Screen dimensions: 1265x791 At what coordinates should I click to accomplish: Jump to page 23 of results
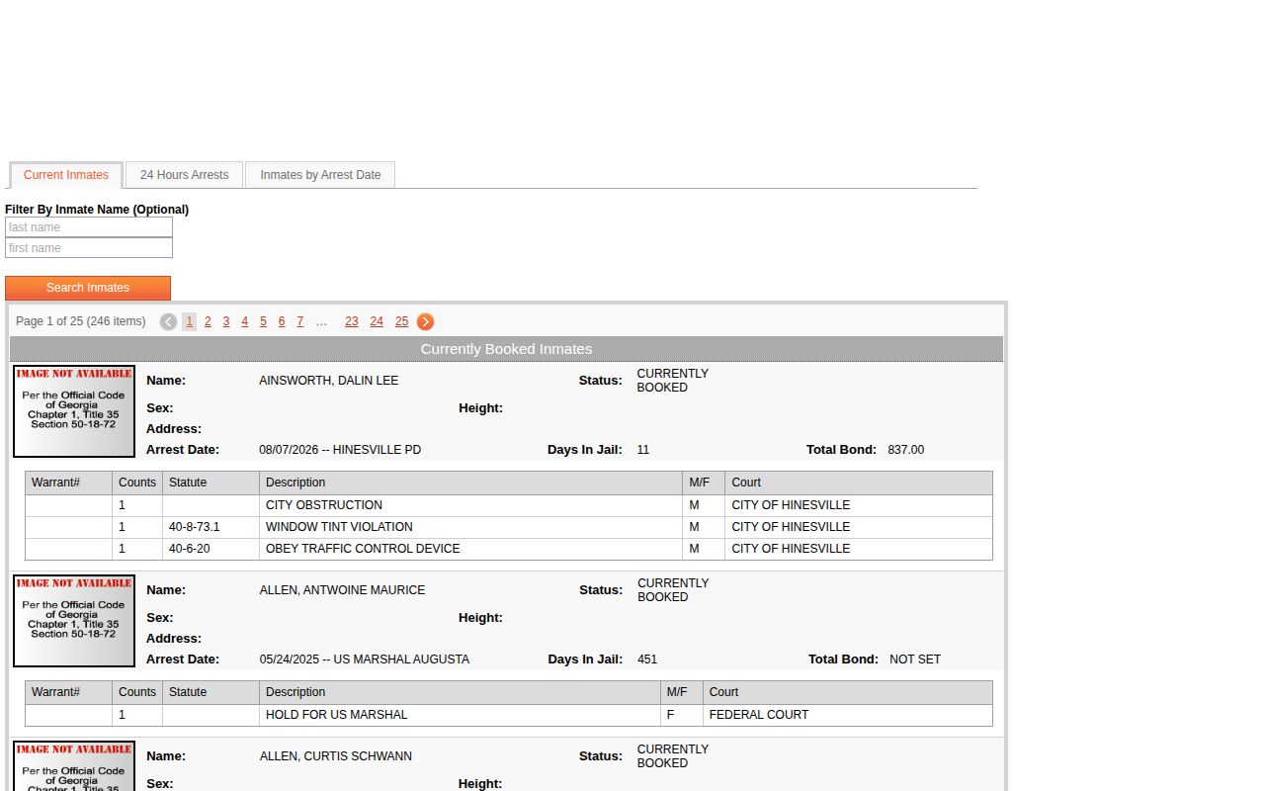(352, 321)
